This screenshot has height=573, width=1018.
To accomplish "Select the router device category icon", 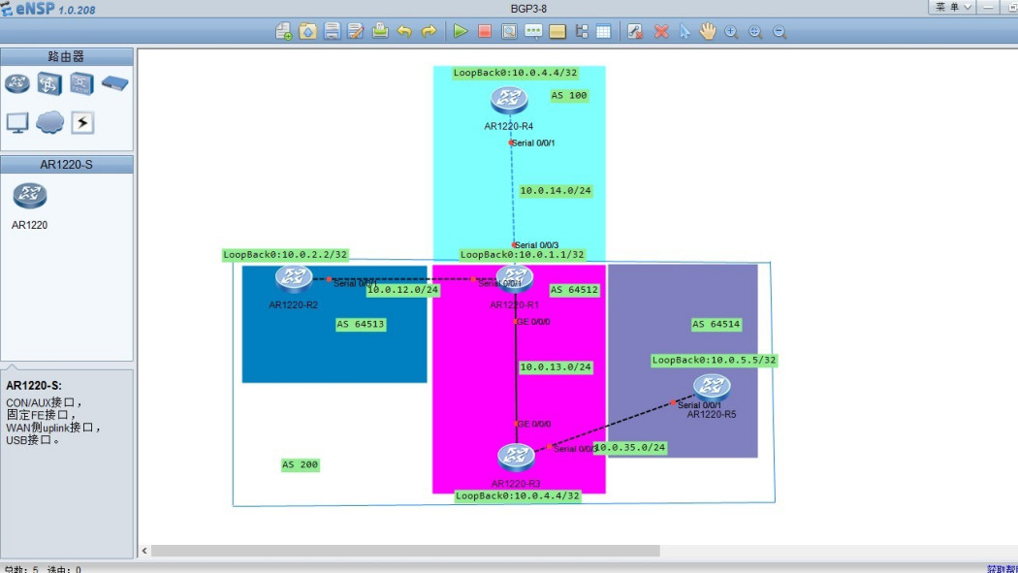I will point(17,83).
